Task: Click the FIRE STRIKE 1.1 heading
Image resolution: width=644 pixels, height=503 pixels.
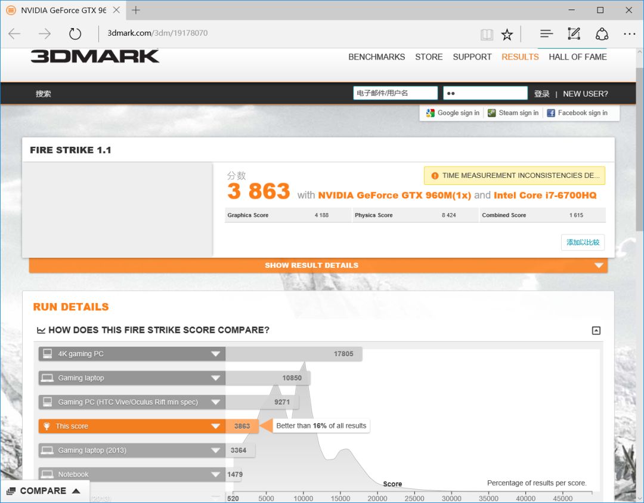Action: pos(70,150)
